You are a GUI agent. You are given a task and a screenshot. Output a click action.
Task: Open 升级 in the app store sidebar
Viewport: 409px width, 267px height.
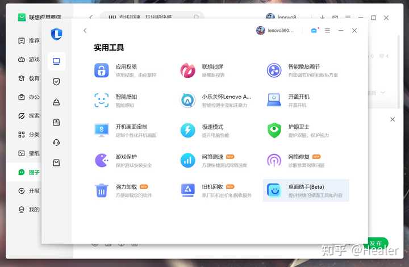(29, 191)
